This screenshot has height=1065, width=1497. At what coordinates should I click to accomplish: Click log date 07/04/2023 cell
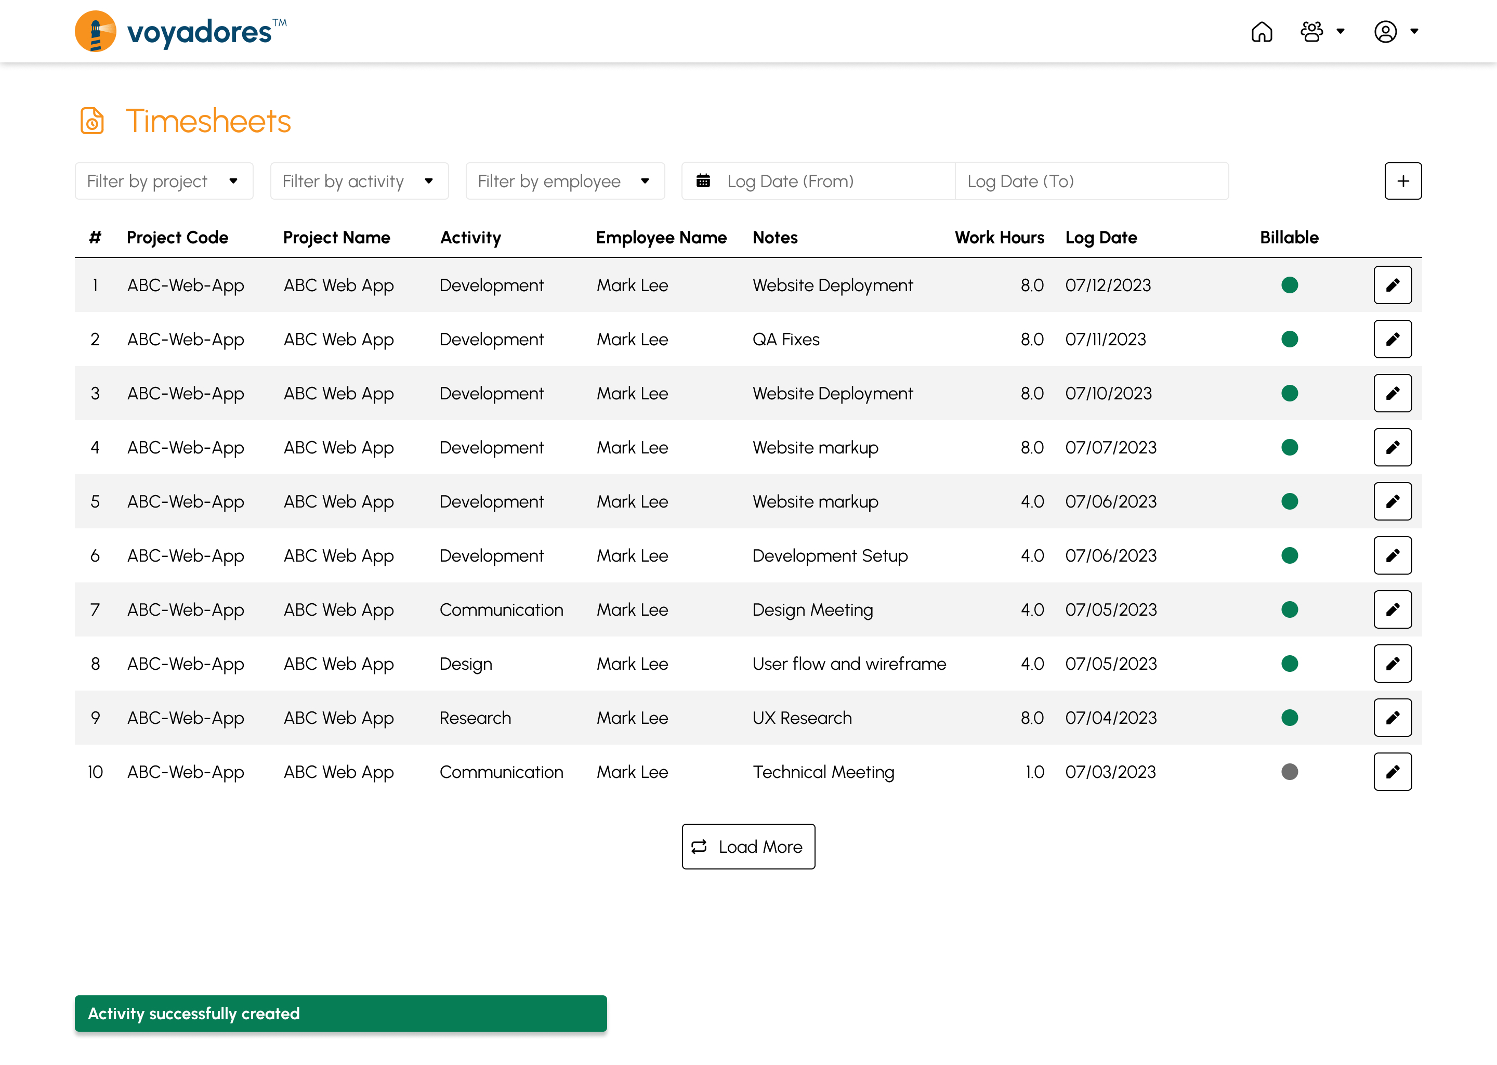(x=1111, y=718)
